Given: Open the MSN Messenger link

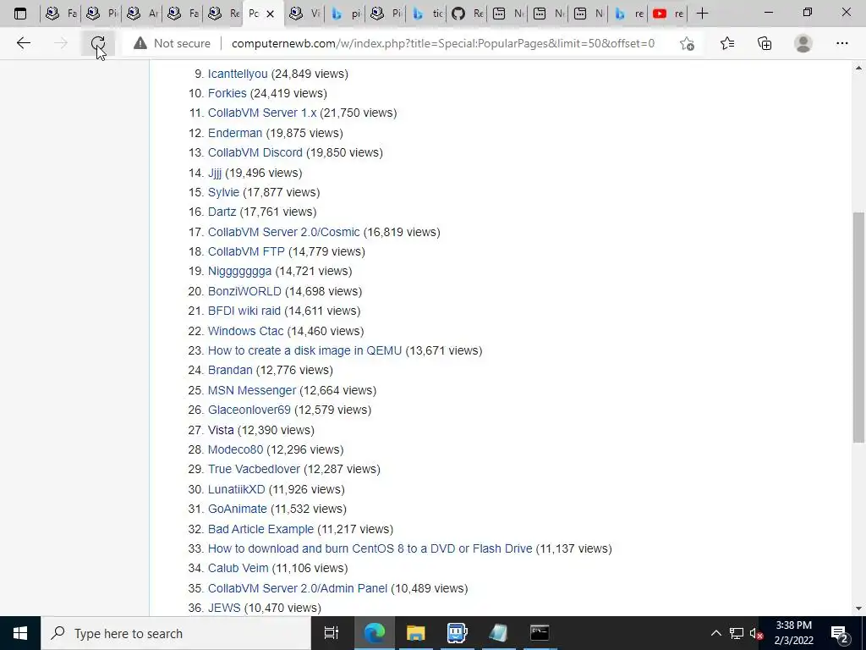Looking at the screenshot, I should [252, 390].
